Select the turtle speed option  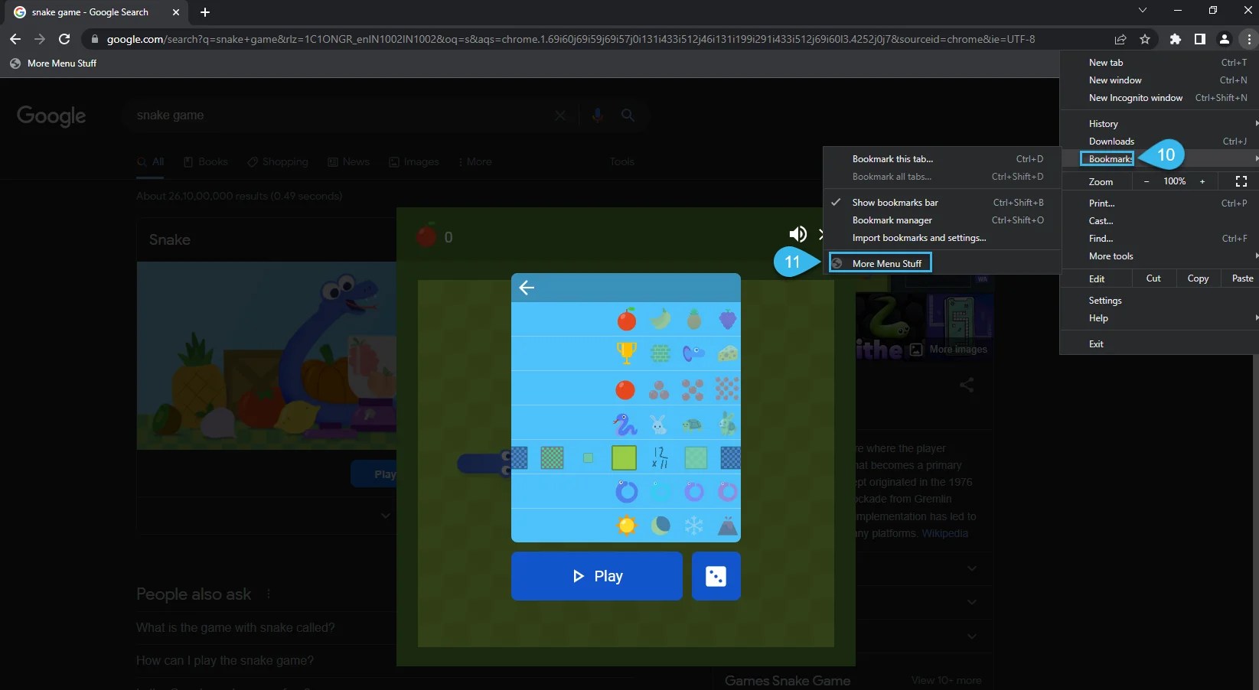[694, 424]
